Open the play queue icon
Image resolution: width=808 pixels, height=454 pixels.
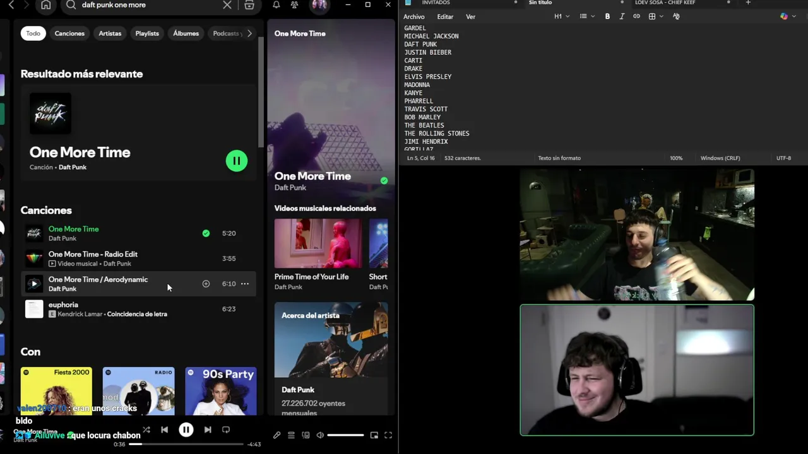[x=291, y=435]
